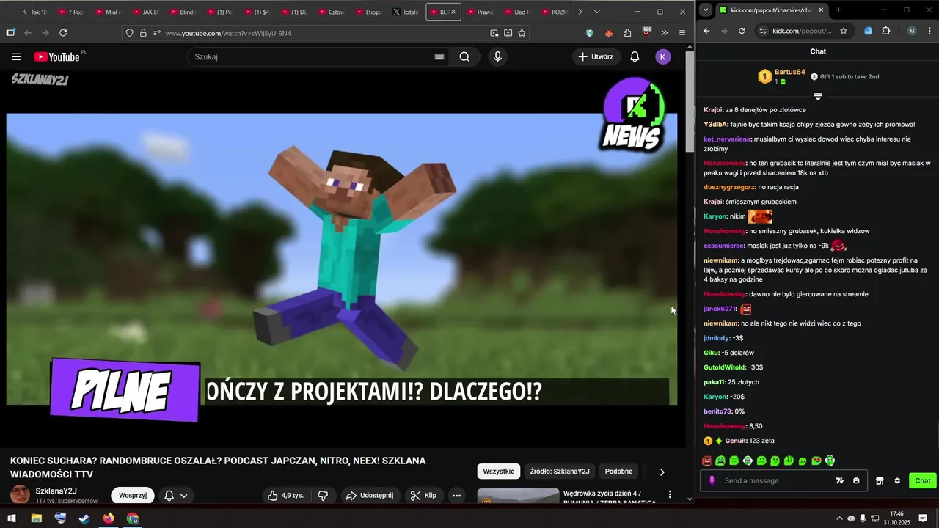Open the Kick shop storefront icon
The width and height of the screenshot is (939, 528).
coord(880,480)
